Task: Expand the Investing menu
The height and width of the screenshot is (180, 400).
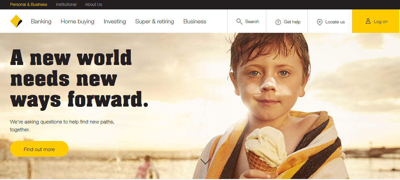Action: [115, 21]
